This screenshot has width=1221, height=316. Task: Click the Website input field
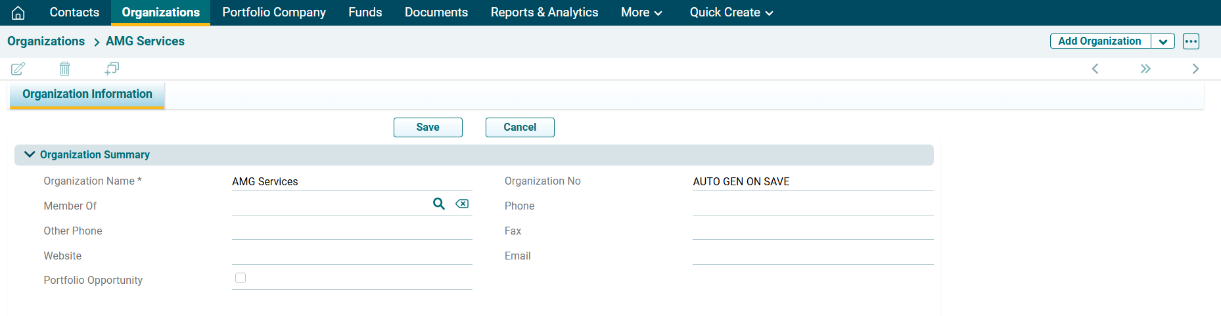click(x=352, y=255)
